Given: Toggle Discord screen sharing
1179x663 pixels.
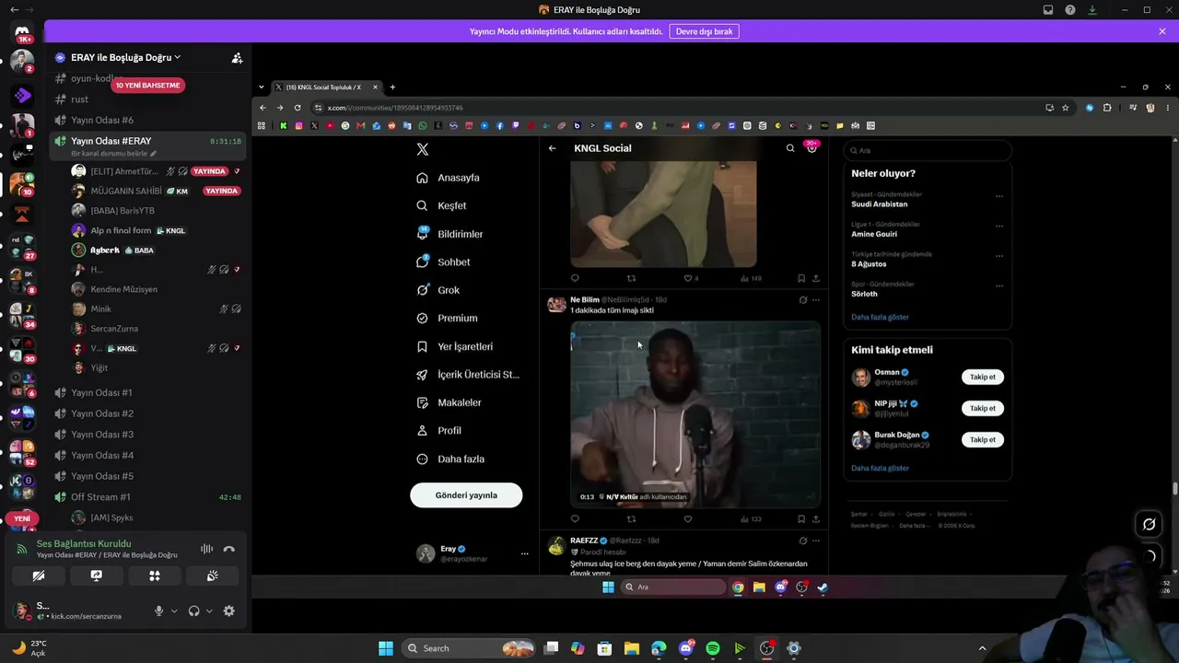Looking at the screenshot, I should pyautogui.click(x=97, y=576).
